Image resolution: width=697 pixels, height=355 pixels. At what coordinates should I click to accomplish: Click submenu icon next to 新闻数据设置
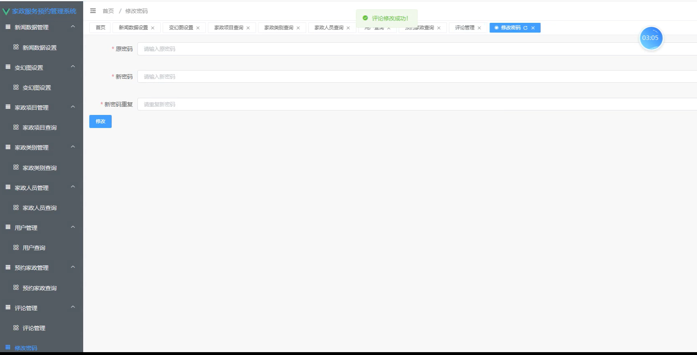tap(16, 47)
